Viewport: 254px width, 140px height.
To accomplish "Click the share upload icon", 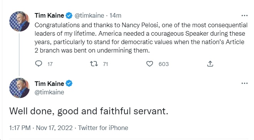I will point(210,64).
